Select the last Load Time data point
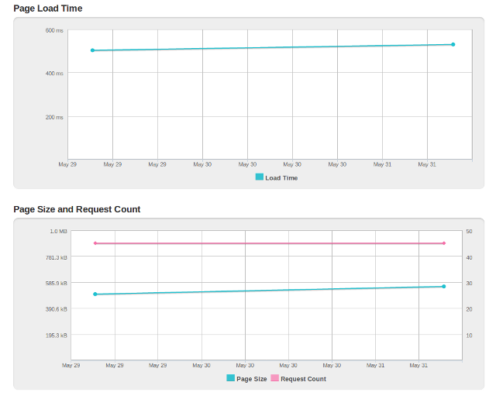The width and height of the screenshot is (496, 396). pyautogui.click(x=453, y=44)
